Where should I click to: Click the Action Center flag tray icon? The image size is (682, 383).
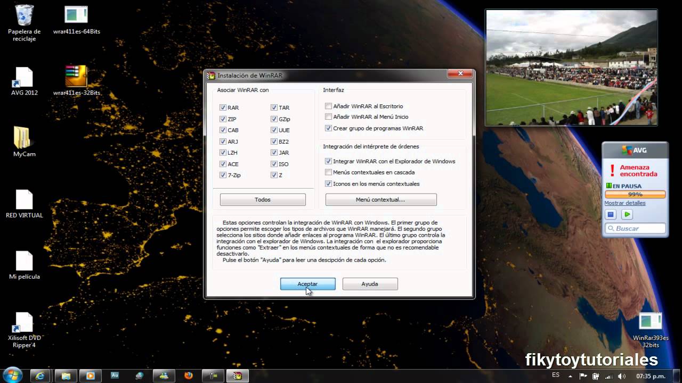[x=584, y=376]
